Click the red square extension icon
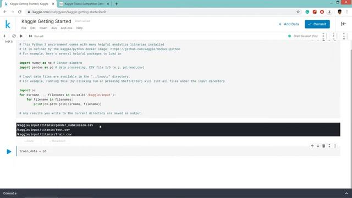The width and height of the screenshot is (352, 198). (x=315, y=12)
